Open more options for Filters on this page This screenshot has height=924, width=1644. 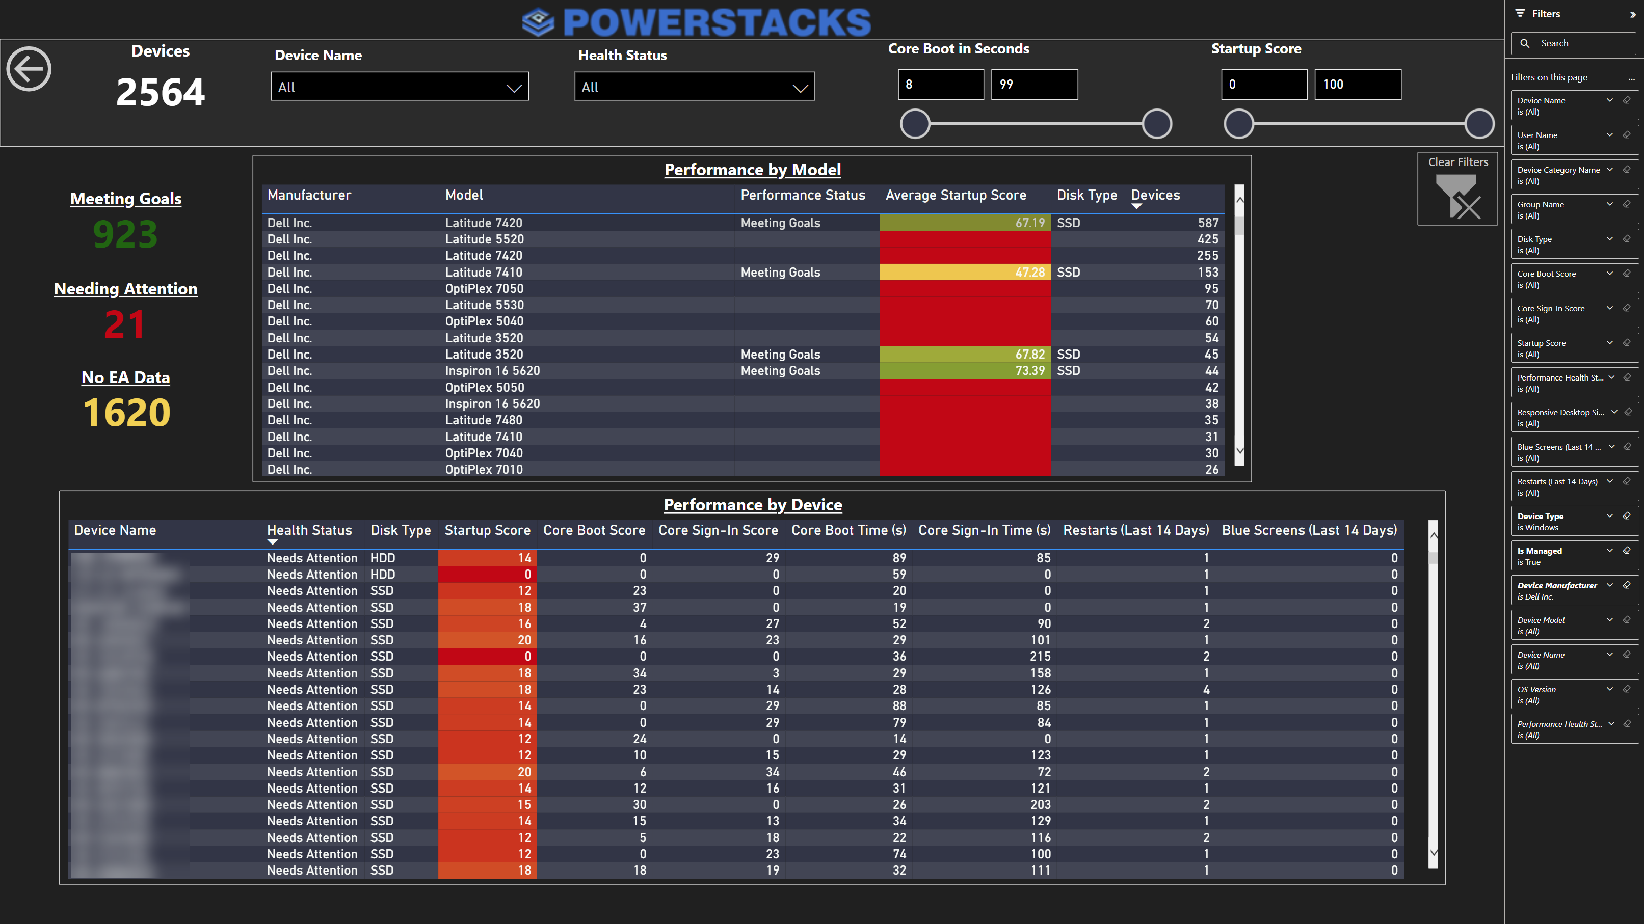pyautogui.click(x=1631, y=78)
